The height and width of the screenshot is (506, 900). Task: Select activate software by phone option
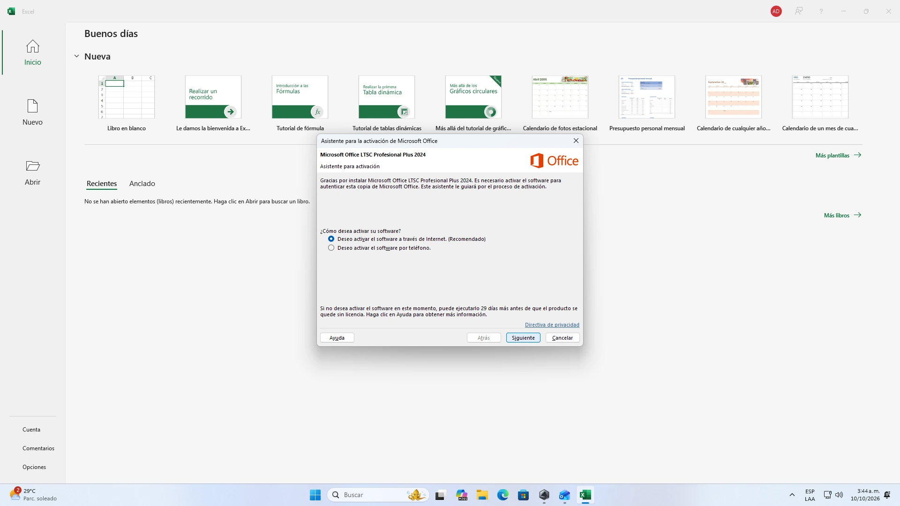[x=379, y=248]
